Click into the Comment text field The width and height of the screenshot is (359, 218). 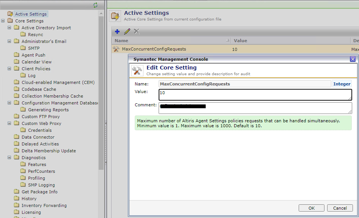[x=255, y=108]
